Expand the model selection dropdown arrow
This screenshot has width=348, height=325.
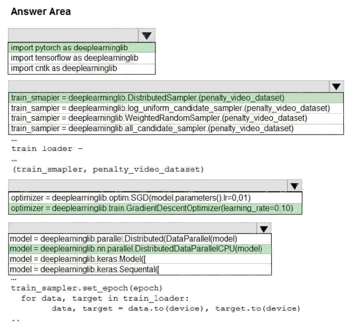coord(264,229)
